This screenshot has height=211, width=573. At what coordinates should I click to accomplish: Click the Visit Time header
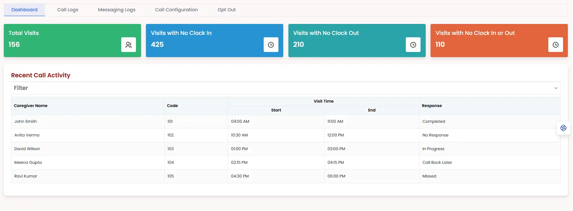[x=323, y=101]
